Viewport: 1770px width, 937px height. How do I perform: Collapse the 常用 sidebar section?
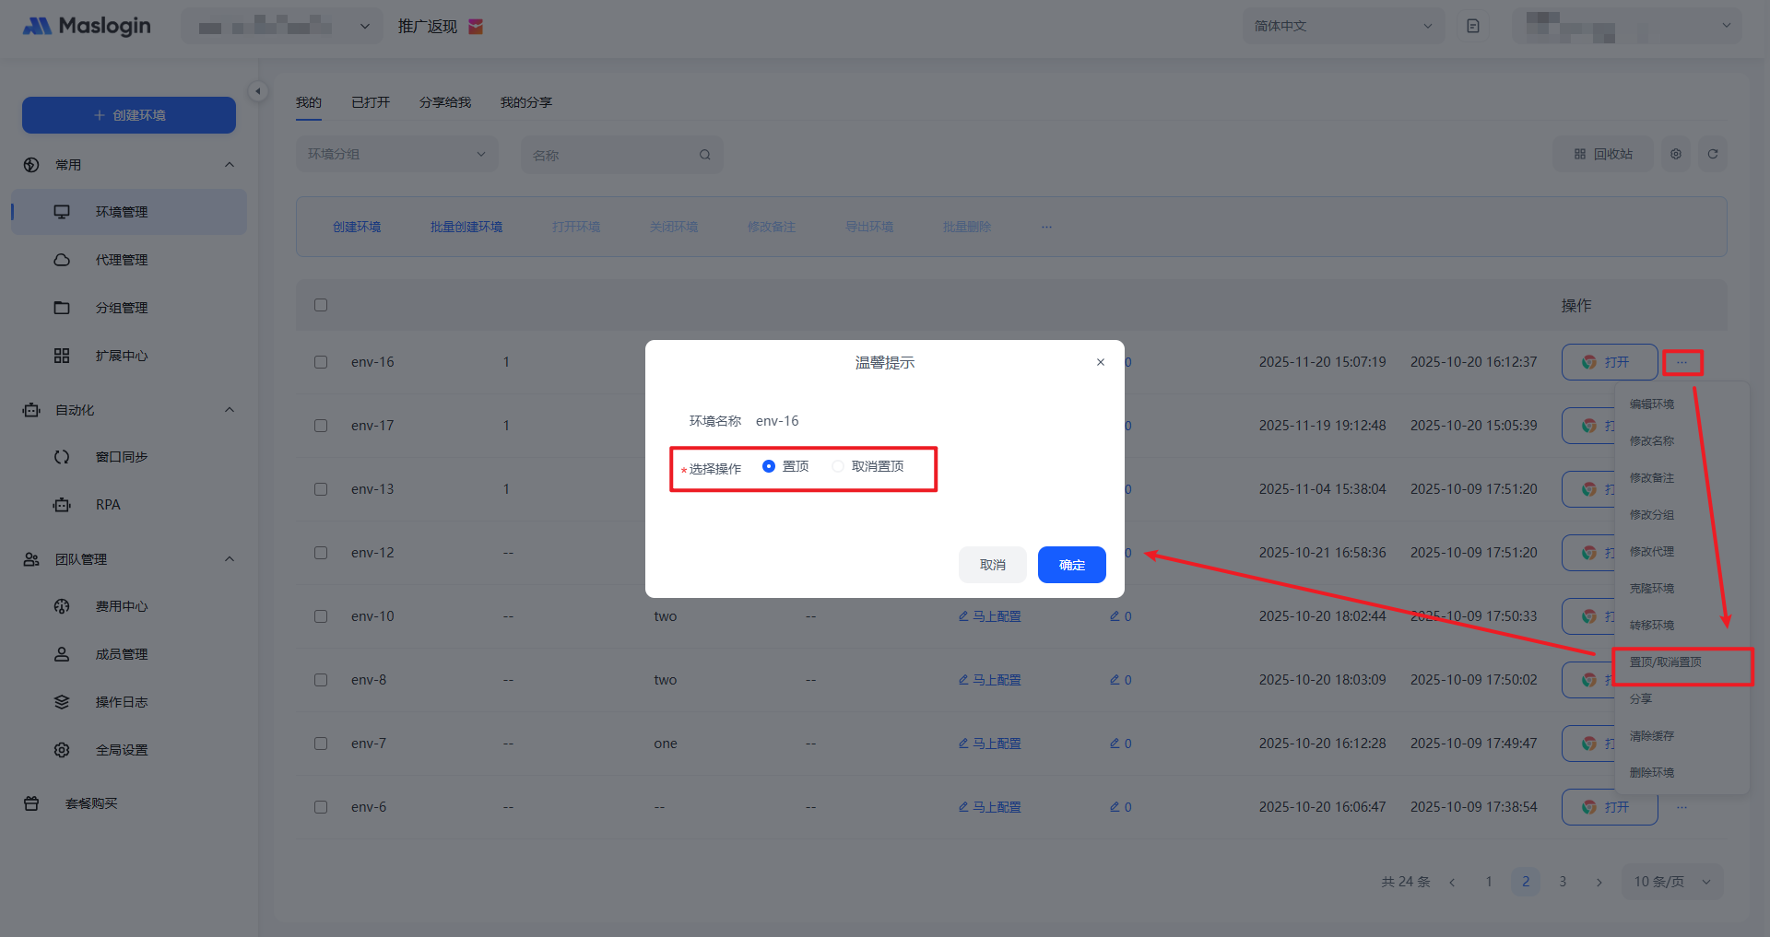click(x=230, y=165)
